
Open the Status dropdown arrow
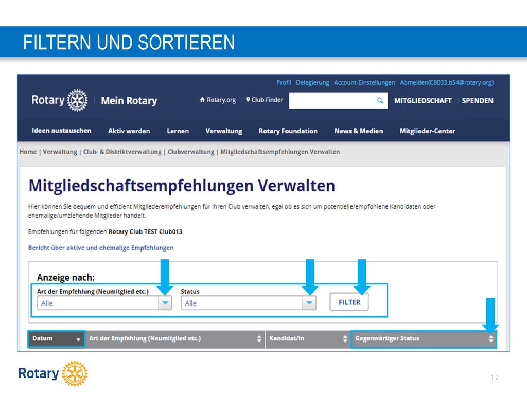click(309, 303)
